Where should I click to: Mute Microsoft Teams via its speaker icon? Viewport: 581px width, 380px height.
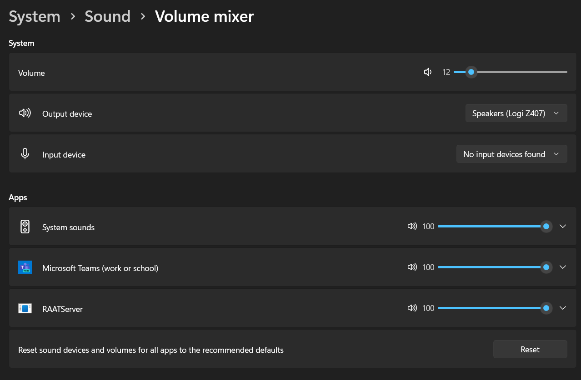point(412,267)
